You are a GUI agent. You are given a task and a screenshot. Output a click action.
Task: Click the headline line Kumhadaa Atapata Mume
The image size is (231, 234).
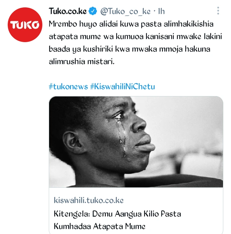[99, 226]
